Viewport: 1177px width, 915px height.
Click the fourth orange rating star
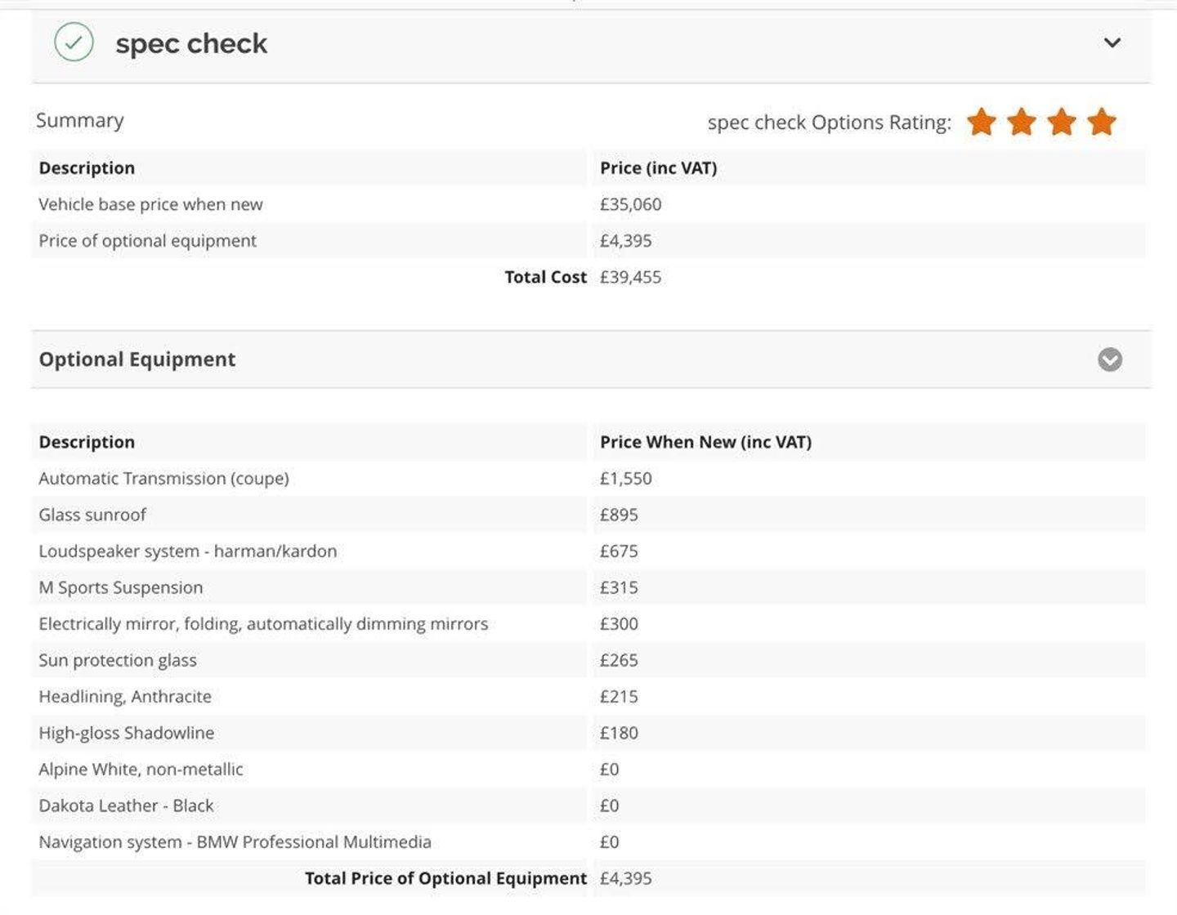tap(1102, 122)
